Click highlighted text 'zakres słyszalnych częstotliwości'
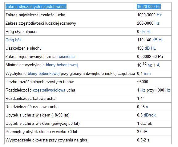 pos(36,6)
